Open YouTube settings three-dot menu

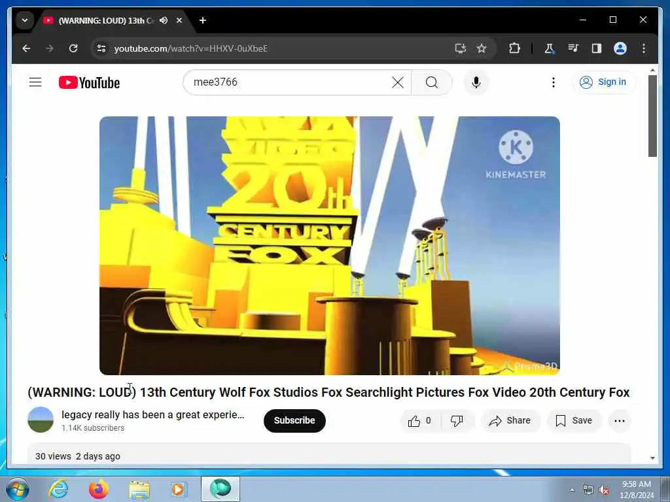(x=554, y=82)
